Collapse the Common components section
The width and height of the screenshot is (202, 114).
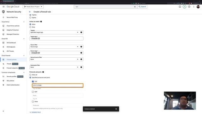tap(24, 73)
